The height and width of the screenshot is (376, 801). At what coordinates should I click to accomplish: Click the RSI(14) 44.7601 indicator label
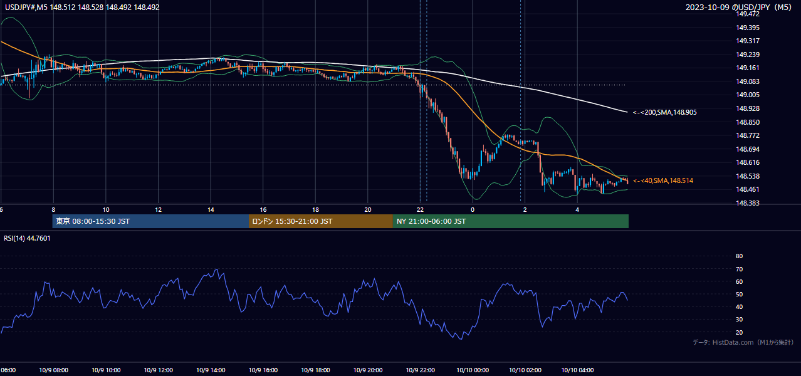coord(28,238)
